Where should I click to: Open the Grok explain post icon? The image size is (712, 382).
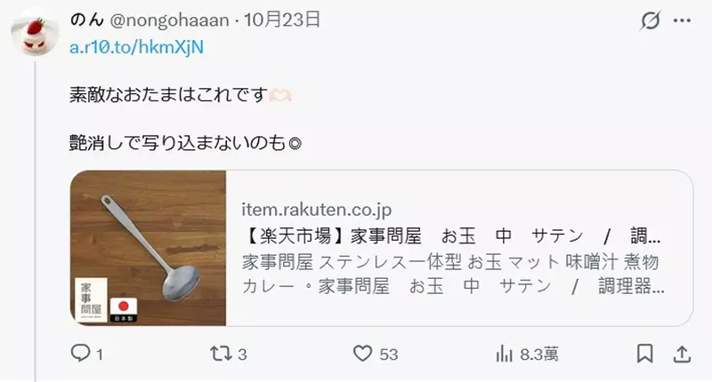tap(650, 20)
